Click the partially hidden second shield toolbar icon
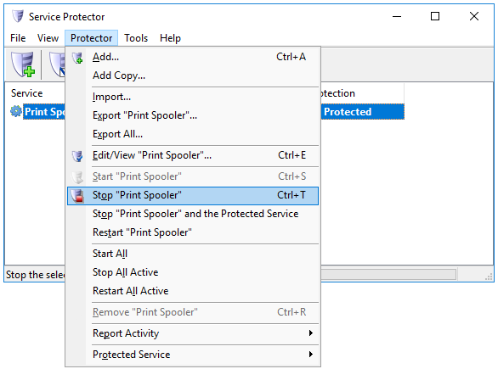Screen dimensions: 498x369 (57, 64)
